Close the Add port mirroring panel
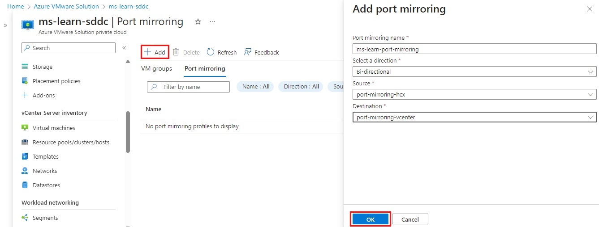 click(x=589, y=9)
